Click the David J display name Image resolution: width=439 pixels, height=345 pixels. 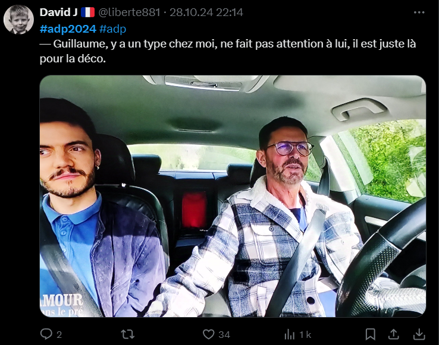coord(58,12)
